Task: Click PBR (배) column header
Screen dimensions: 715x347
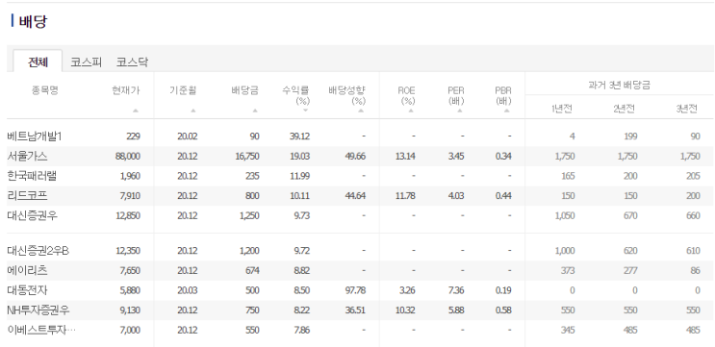Action: pyautogui.click(x=503, y=95)
